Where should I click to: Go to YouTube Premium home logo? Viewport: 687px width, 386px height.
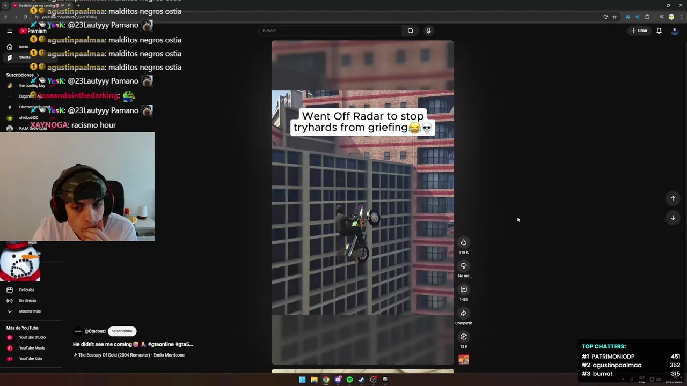(33, 31)
